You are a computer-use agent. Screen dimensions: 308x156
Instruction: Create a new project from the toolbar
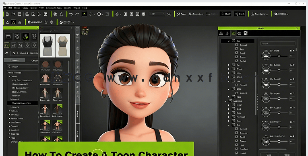(x=7, y=14)
